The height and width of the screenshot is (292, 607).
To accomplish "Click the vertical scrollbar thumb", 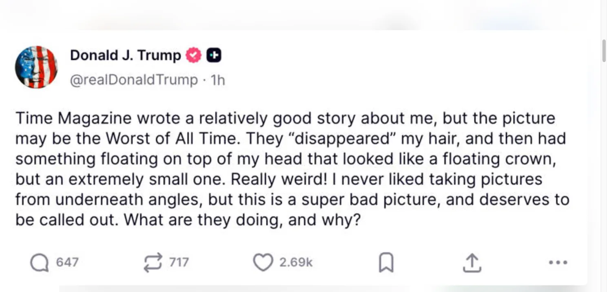I will coord(604,51).
